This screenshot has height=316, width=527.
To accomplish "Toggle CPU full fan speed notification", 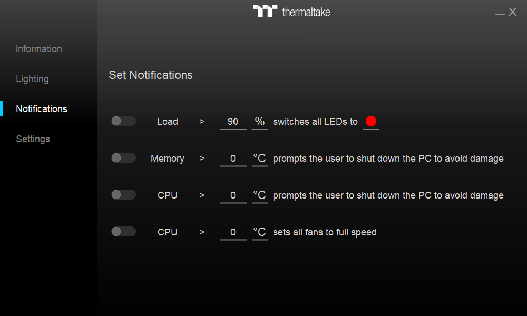I will [123, 232].
